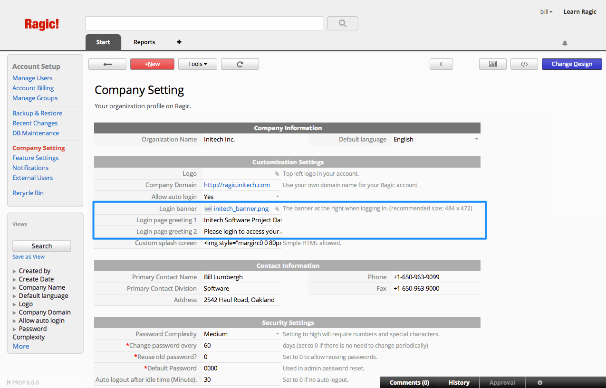Open Feature Settings in sidebar
The width and height of the screenshot is (606, 388).
[35, 158]
